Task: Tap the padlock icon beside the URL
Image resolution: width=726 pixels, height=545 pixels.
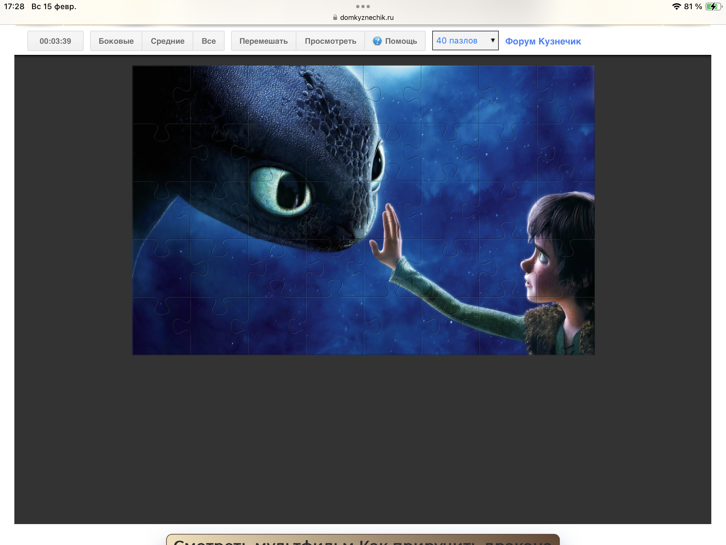Action: tap(335, 17)
